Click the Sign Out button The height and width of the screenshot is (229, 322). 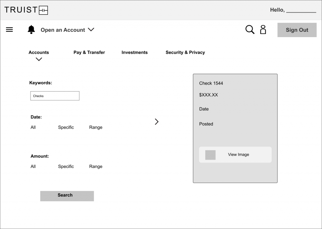pyautogui.click(x=297, y=30)
